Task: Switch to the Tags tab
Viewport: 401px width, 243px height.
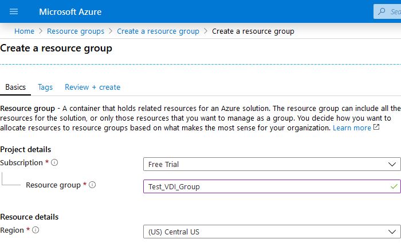Action: (x=45, y=87)
